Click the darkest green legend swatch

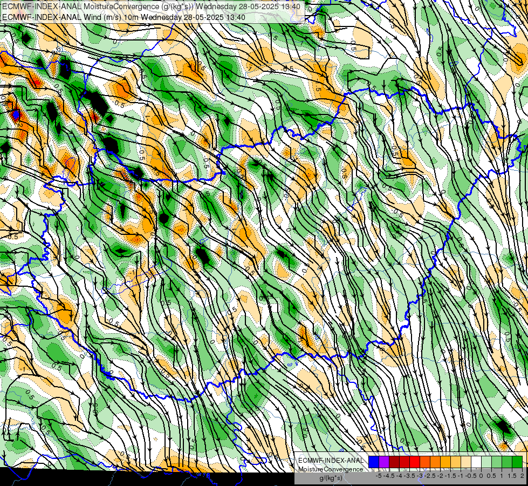click(517, 462)
